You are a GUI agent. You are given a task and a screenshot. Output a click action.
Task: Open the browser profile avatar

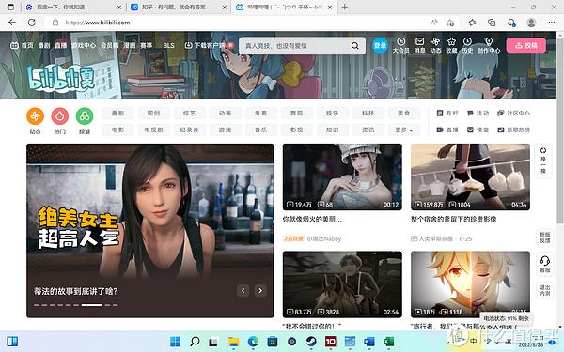[x=531, y=23]
